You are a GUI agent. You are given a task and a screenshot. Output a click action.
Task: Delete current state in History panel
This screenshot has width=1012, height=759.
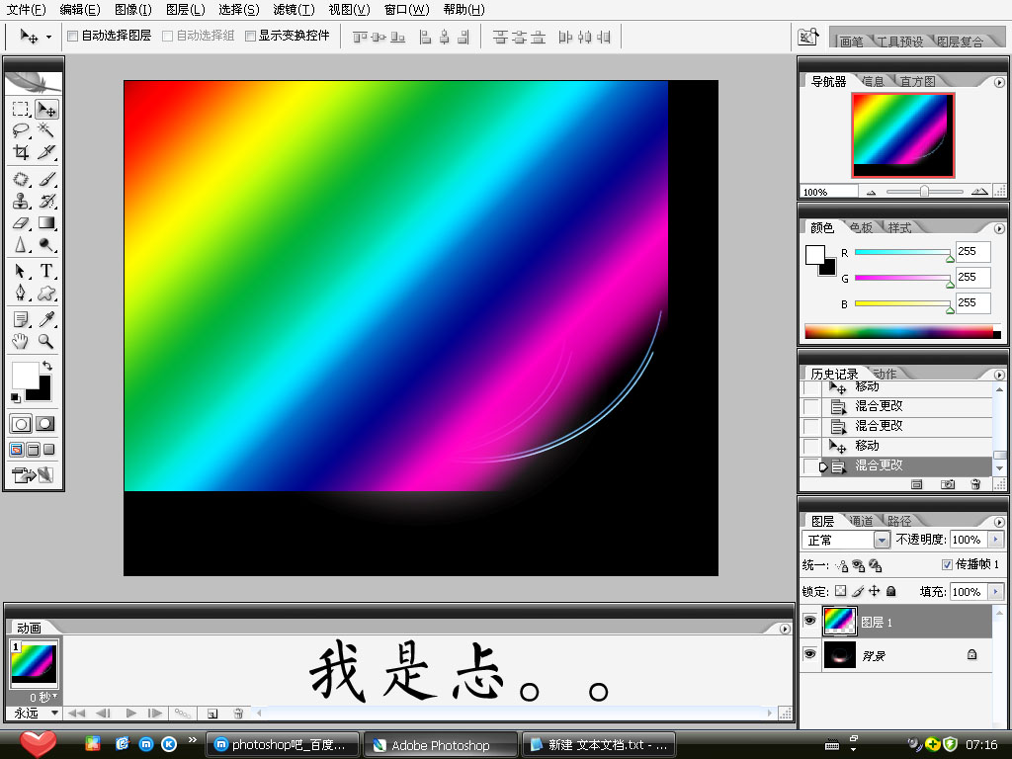pos(975,484)
